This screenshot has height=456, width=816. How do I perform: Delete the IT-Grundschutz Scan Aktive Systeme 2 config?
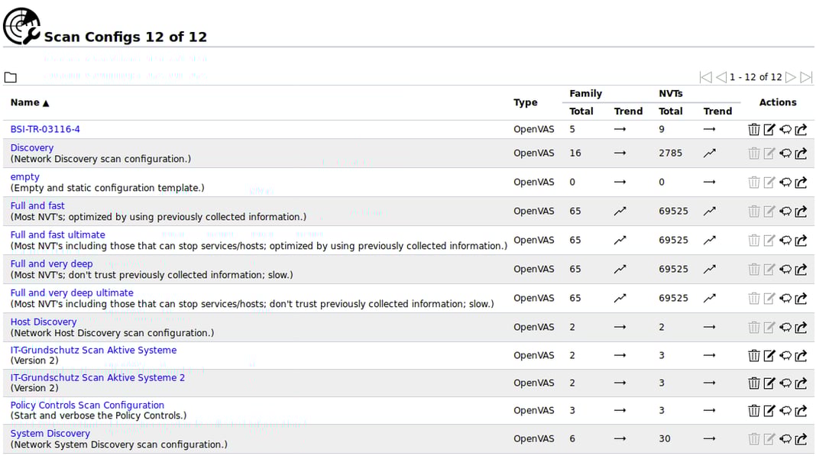[754, 383]
